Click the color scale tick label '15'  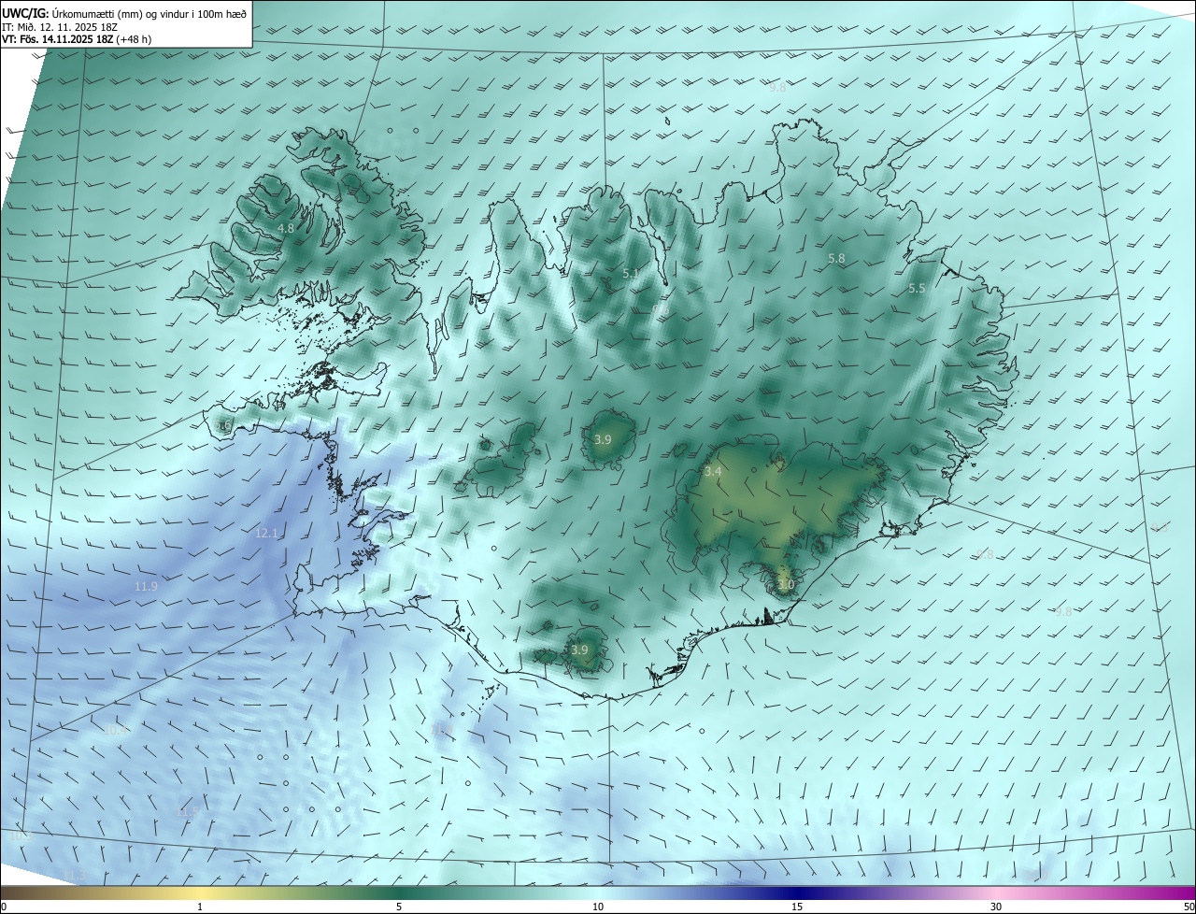(797, 907)
